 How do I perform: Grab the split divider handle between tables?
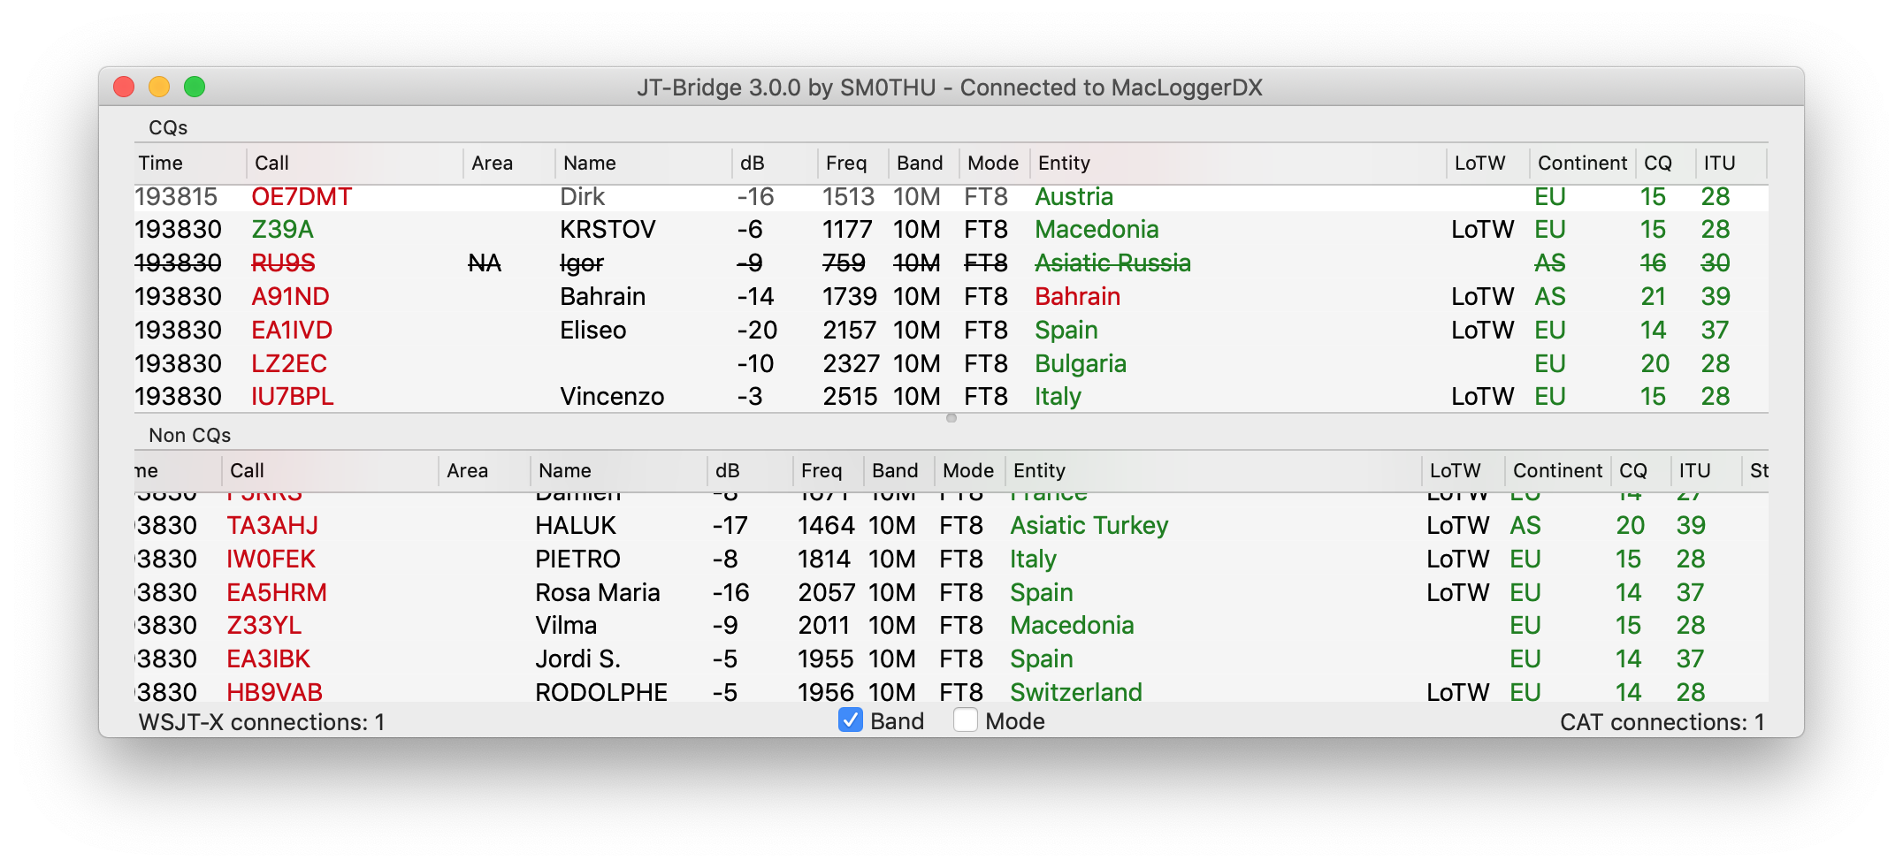951,418
